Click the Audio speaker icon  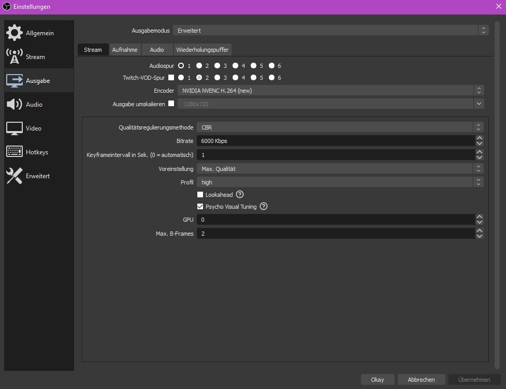[x=15, y=105]
